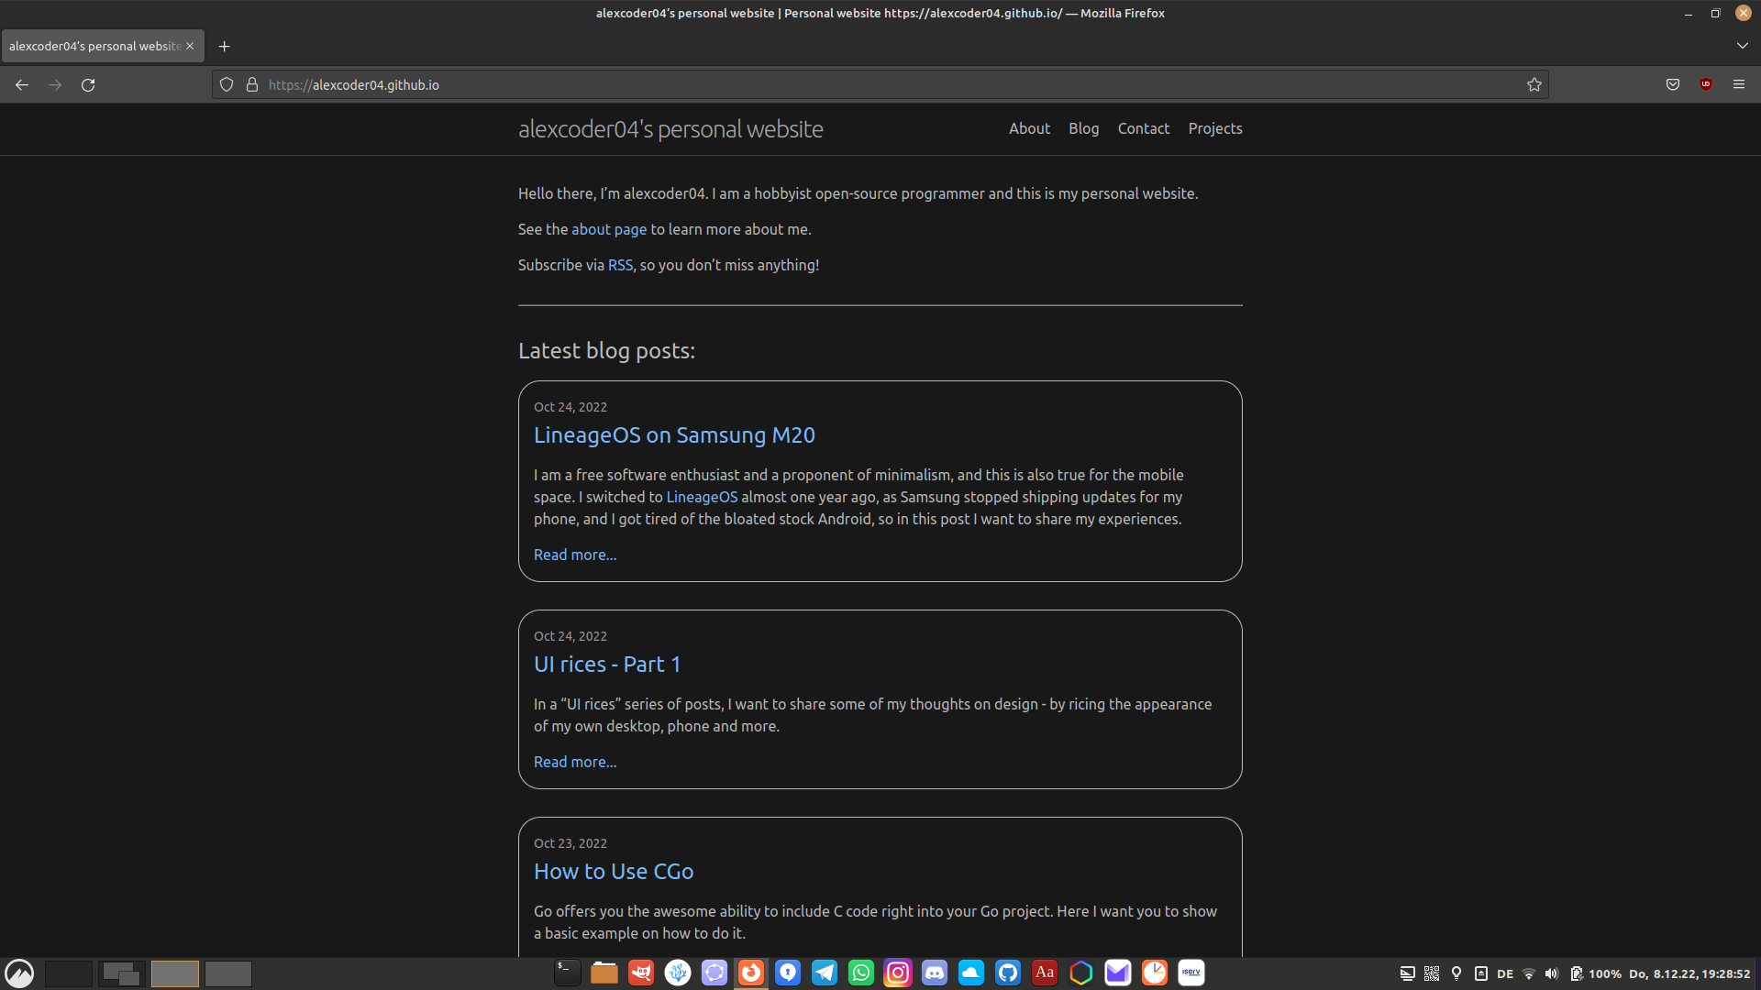Reload the current page

pos(88,84)
